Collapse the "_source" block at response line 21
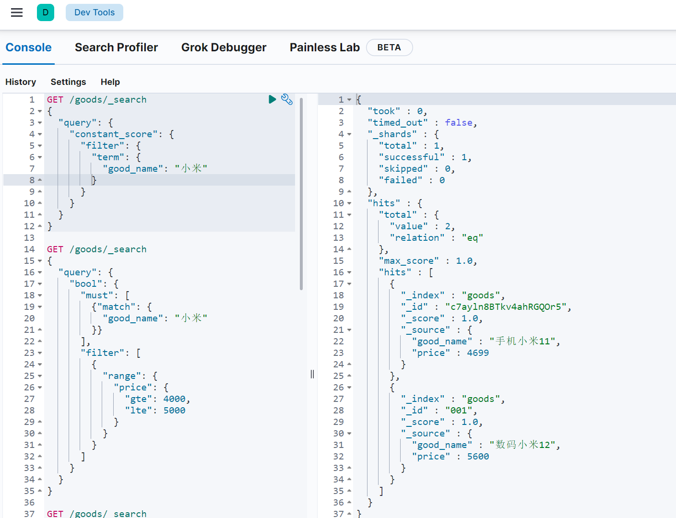The image size is (676, 518). pyautogui.click(x=349, y=330)
